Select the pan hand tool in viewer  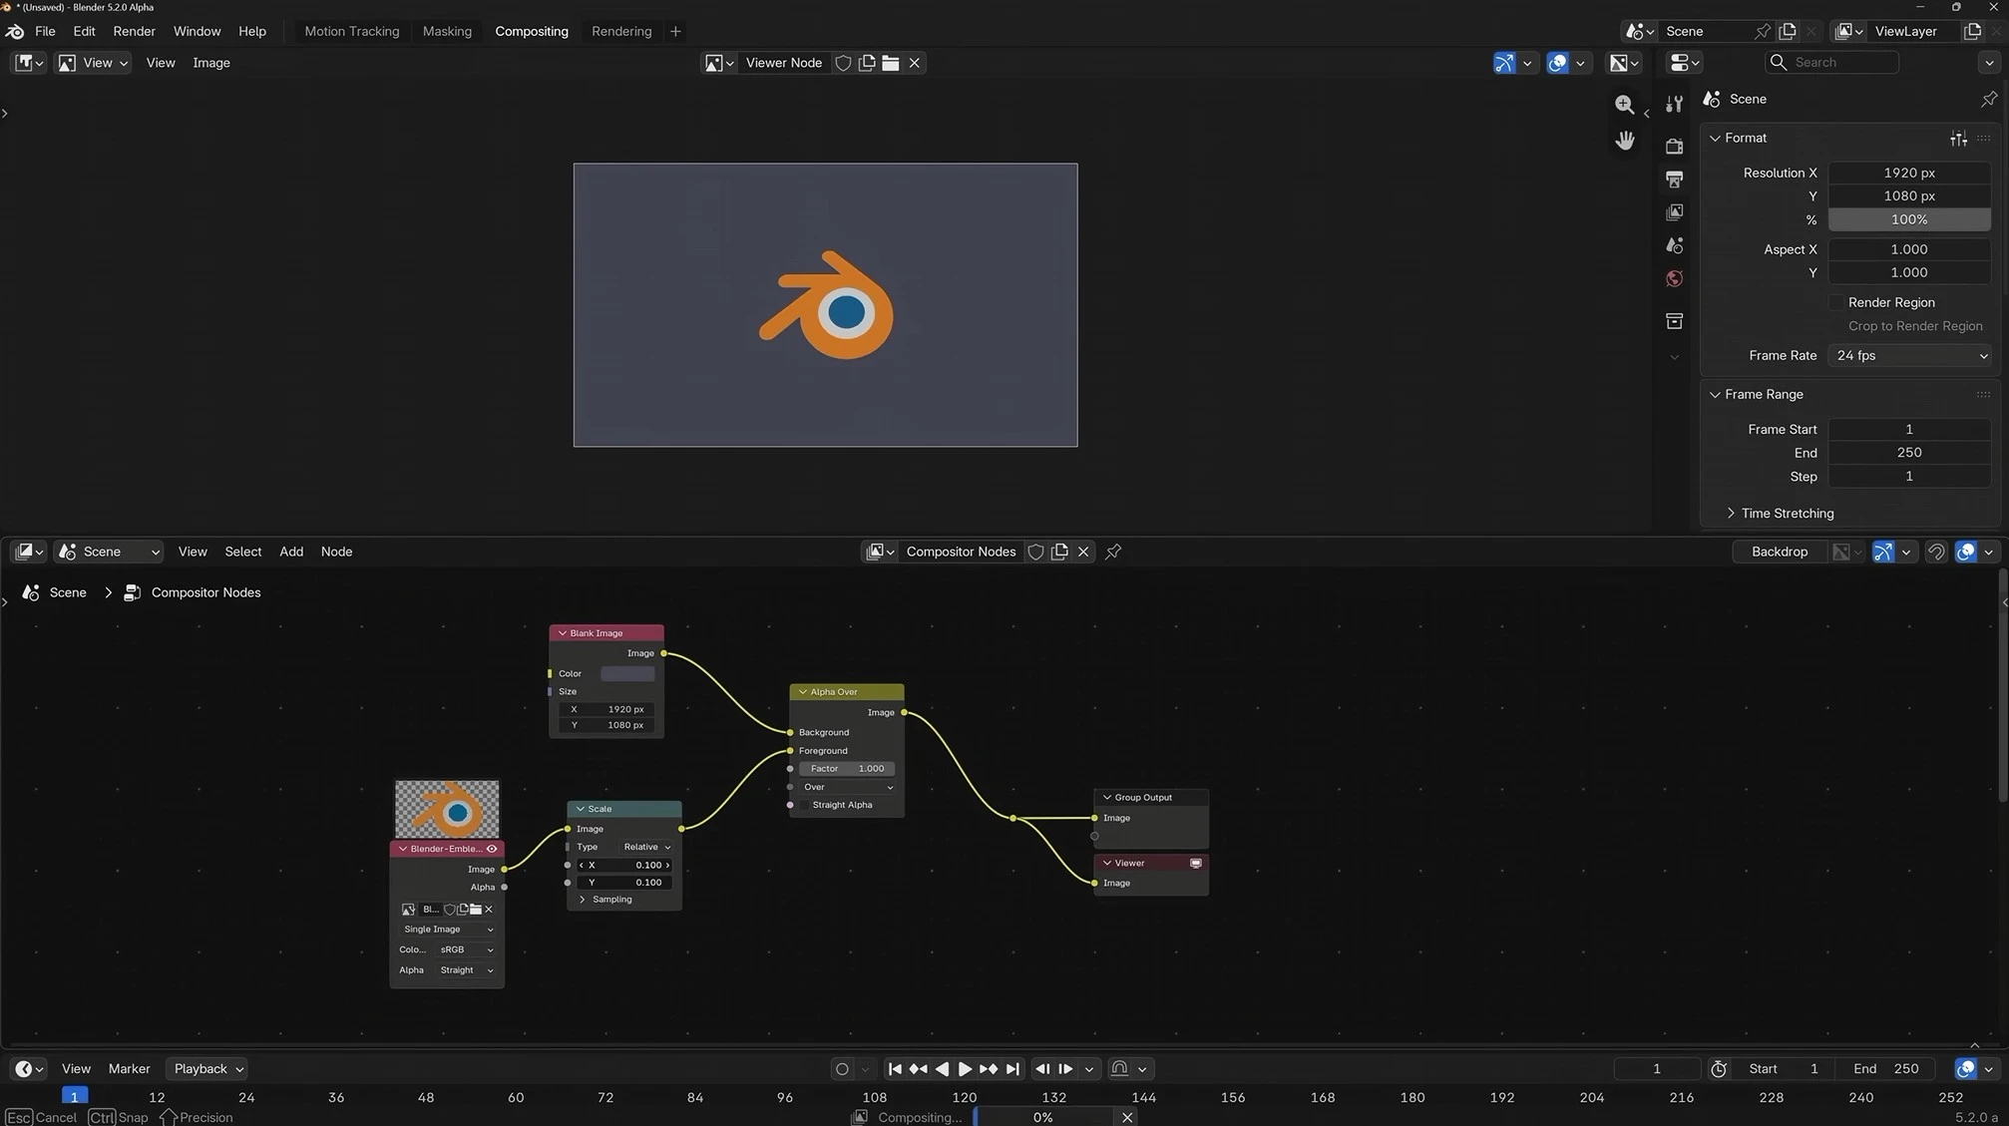pos(1624,141)
